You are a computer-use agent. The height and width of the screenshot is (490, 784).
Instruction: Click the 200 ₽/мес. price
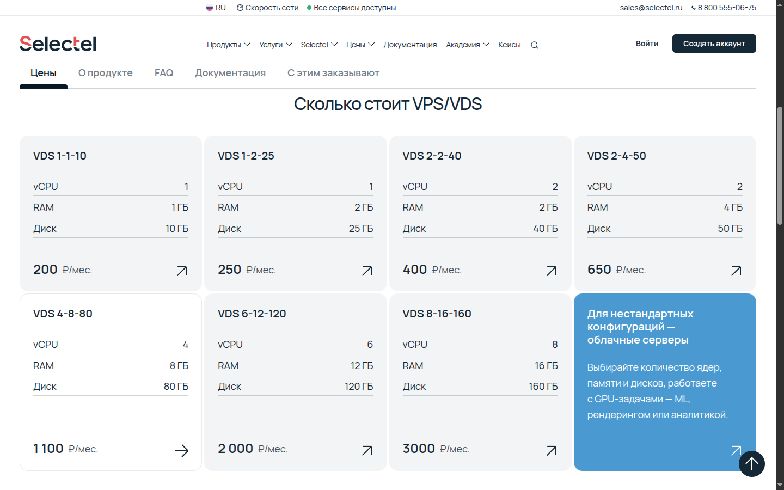pos(63,269)
